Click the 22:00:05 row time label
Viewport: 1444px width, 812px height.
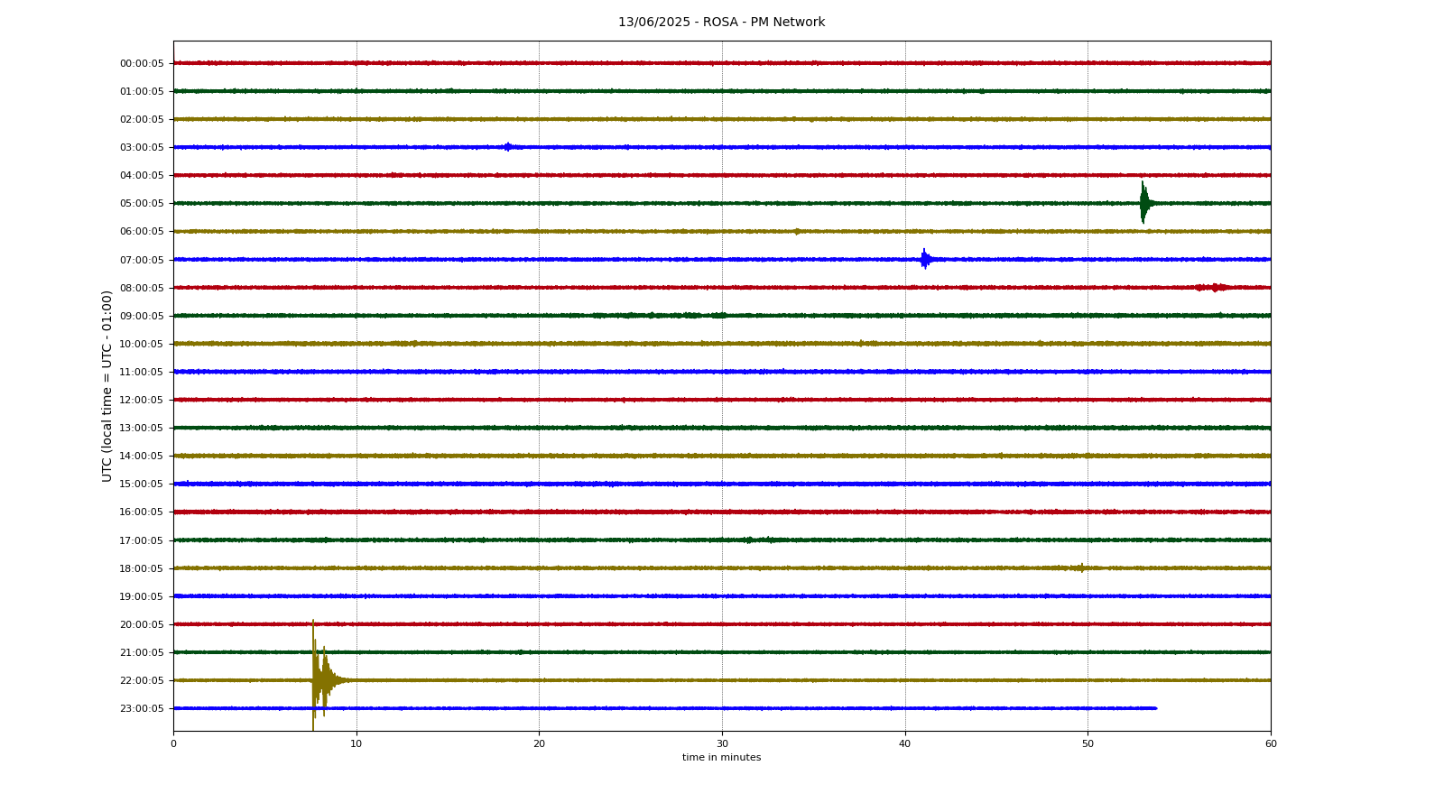(142, 681)
